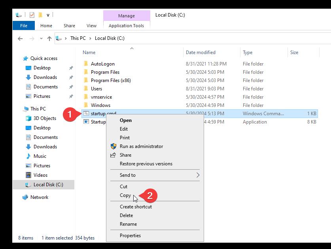Viewport: 331px width, 249px height.
Task: Select Copy in the context menu
Action: tap(125, 195)
